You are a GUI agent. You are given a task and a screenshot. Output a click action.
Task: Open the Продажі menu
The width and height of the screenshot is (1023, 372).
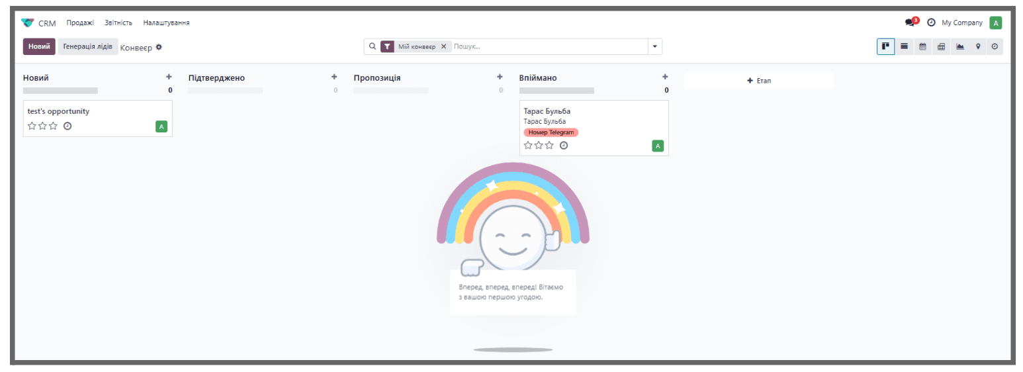pos(80,23)
